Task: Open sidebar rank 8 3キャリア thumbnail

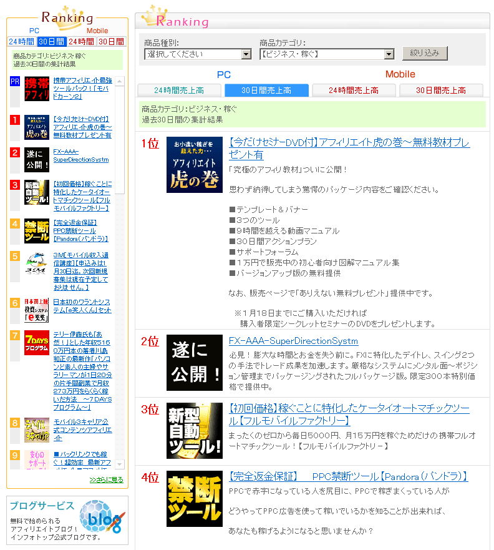Action: click(37, 430)
